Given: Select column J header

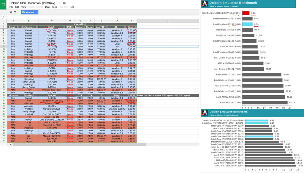Looking at the screenshot, I should [168, 21].
